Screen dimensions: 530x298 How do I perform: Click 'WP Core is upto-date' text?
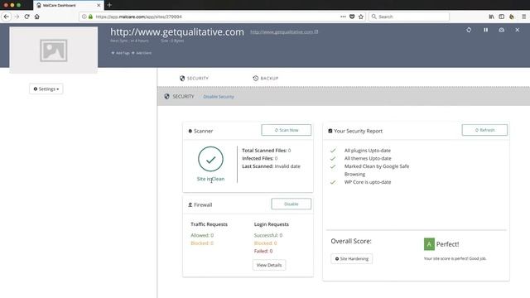click(x=368, y=182)
